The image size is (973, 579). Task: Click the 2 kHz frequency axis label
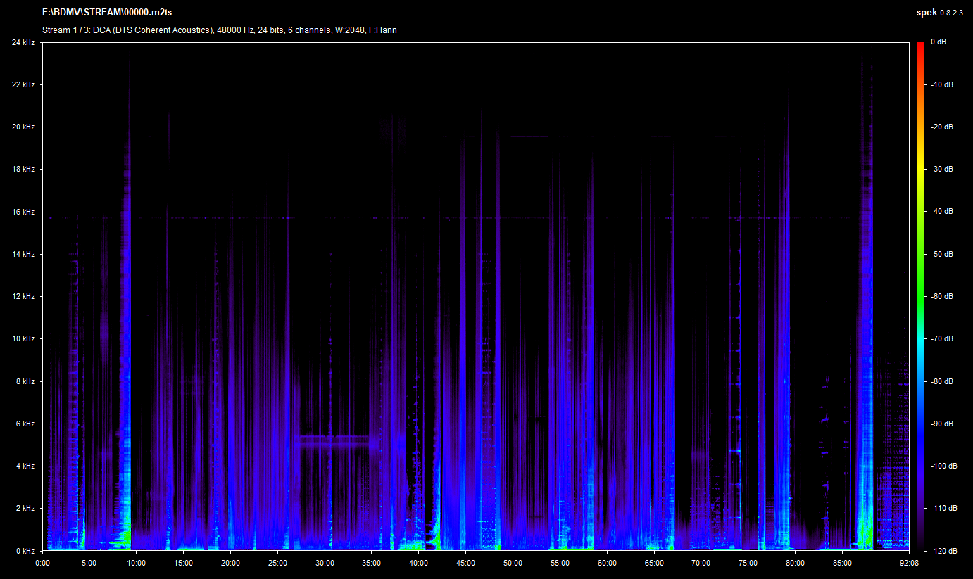click(25, 508)
